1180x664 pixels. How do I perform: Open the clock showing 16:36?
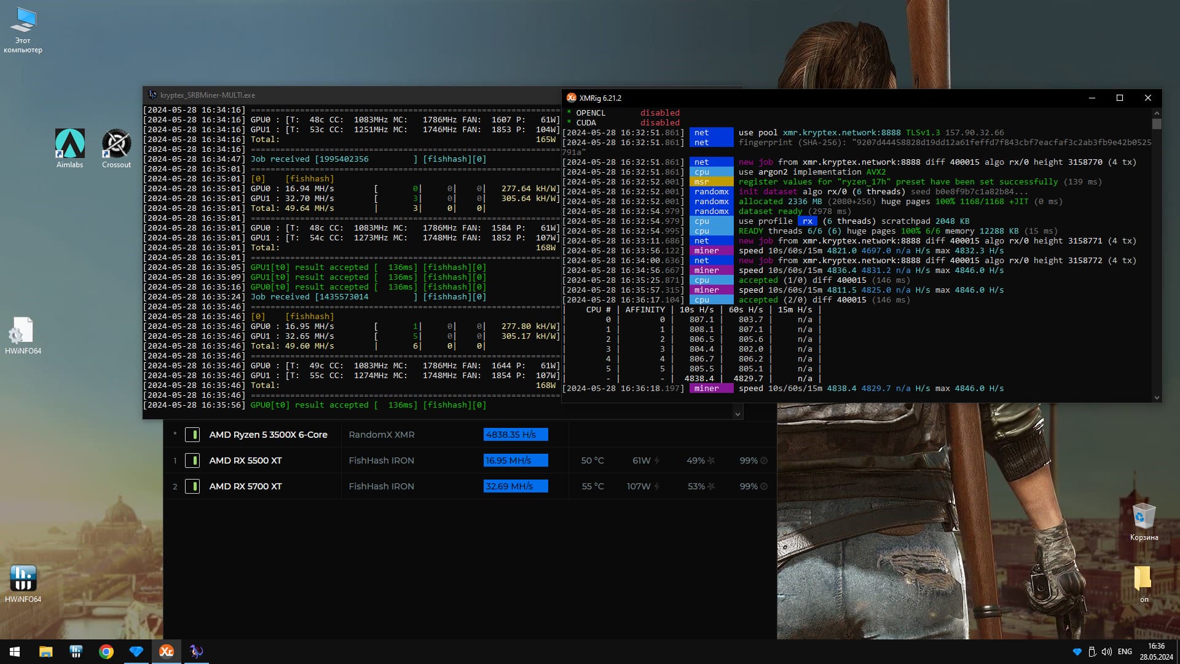point(1156,652)
